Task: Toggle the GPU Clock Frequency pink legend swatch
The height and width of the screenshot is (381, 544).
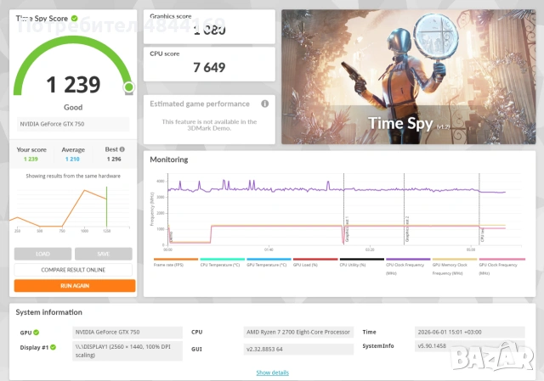Action: (502, 259)
